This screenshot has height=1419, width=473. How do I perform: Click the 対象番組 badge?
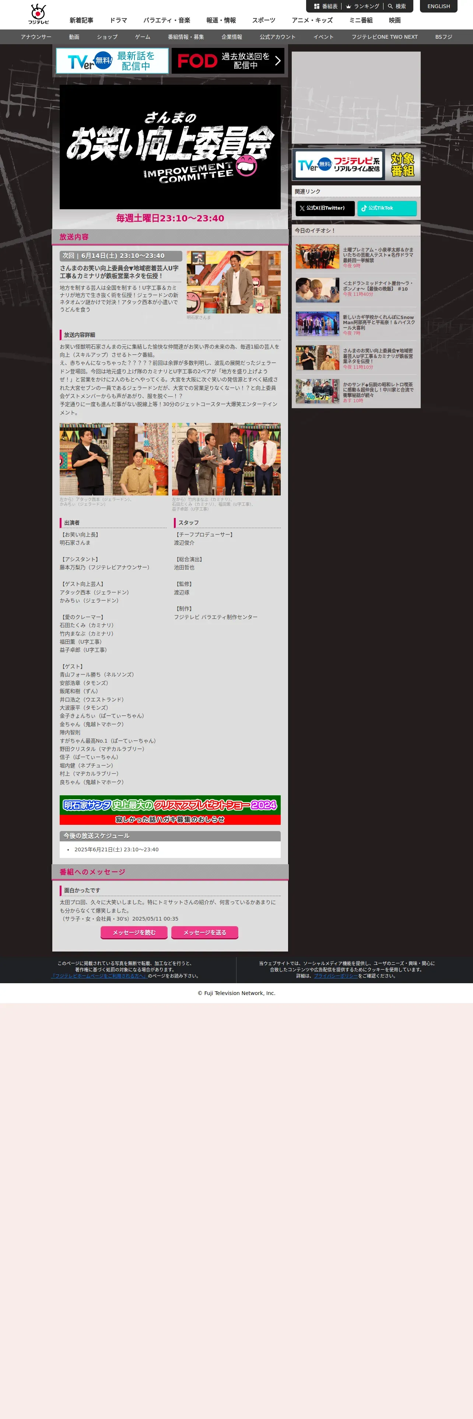point(402,165)
